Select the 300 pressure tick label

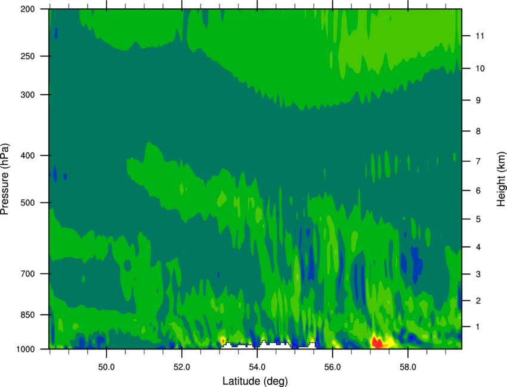(x=27, y=95)
